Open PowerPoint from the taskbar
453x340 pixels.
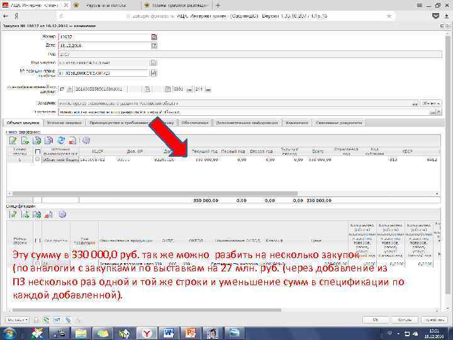coord(191,333)
